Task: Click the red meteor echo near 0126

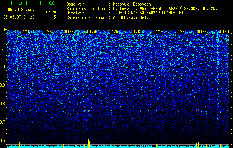Action: [x=140, y=111]
